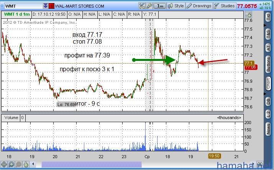
Task: Click the WMT symbol input field
Action: [x=23, y=6]
